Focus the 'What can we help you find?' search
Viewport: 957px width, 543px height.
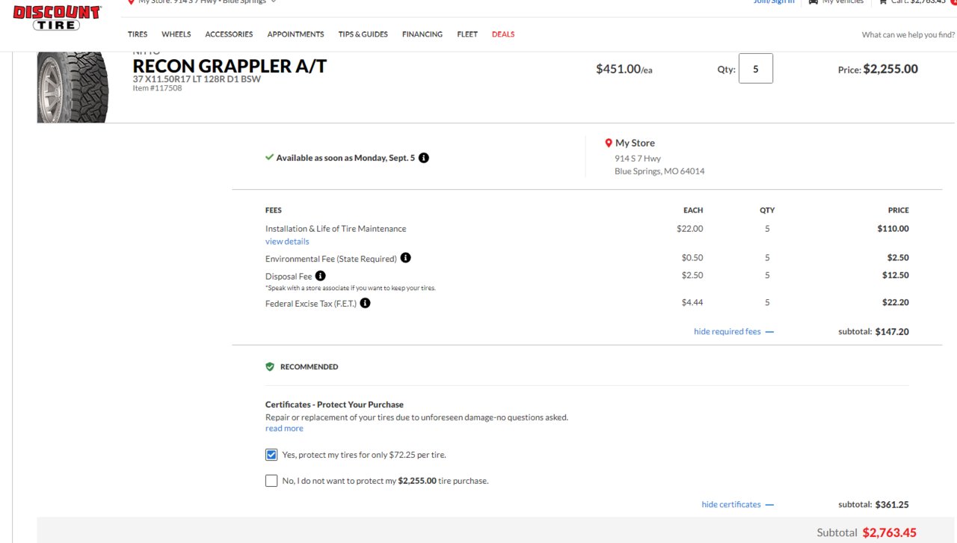pos(908,34)
